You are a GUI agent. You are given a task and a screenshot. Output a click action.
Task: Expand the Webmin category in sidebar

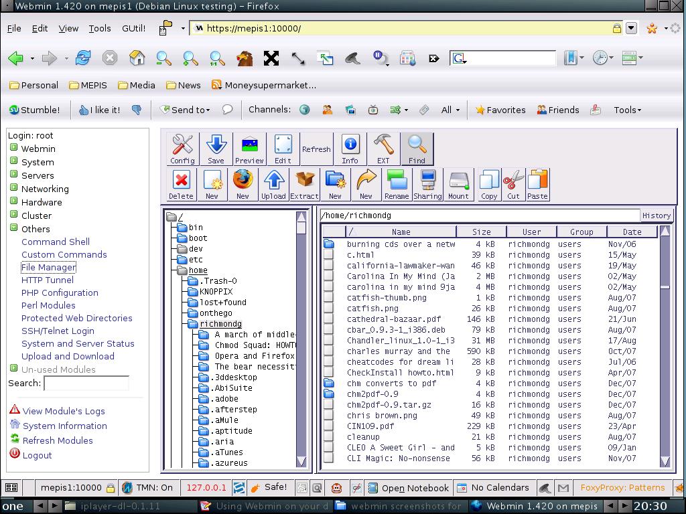[x=14, y=147]
